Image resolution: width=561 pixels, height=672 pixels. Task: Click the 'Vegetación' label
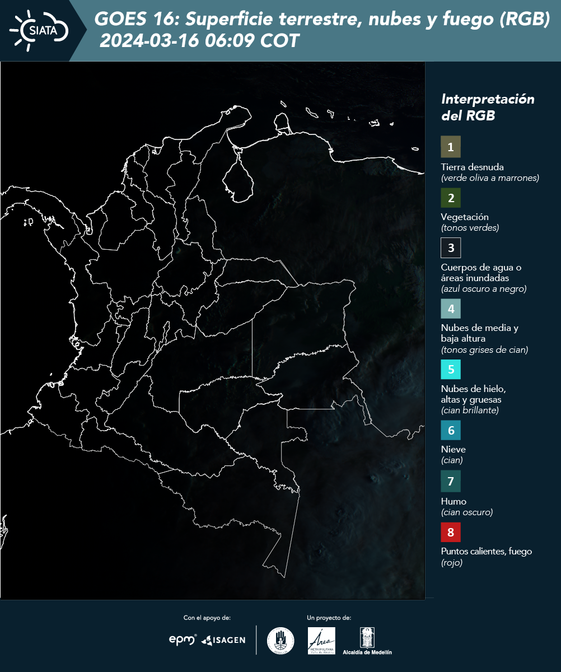point(465,217)
